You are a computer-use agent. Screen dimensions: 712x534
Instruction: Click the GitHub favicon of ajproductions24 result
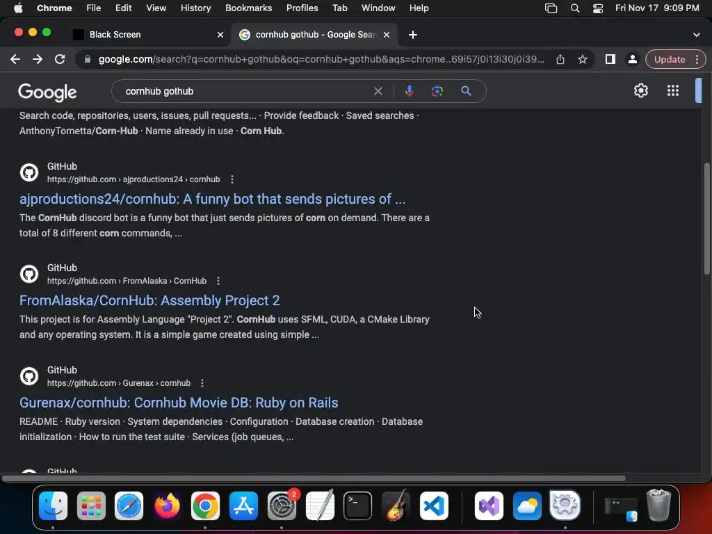click(x=29, y=172)
